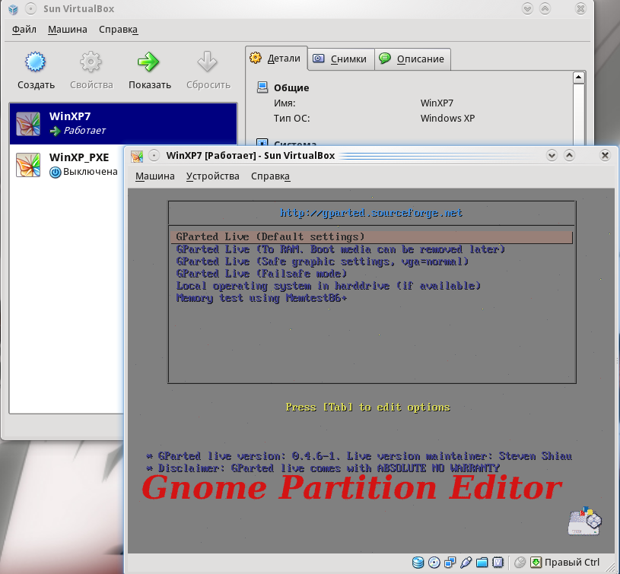Viewport: 620px width, 574px height.
Task: Minimize the WinXP7 VM window
Action: [x=552, y=156]
